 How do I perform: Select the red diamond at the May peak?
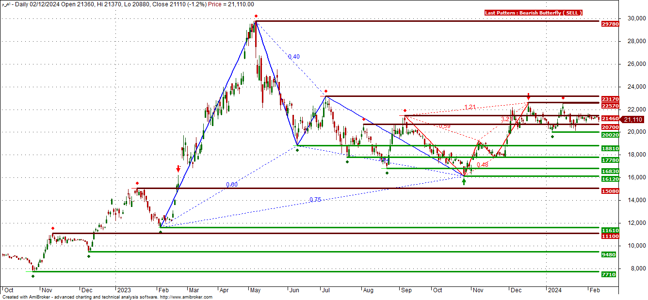(256, 16)
